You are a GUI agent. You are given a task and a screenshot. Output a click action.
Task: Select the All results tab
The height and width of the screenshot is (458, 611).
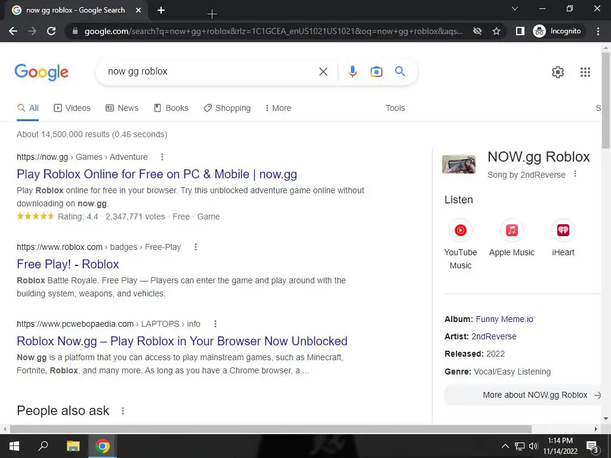(27, 109)
